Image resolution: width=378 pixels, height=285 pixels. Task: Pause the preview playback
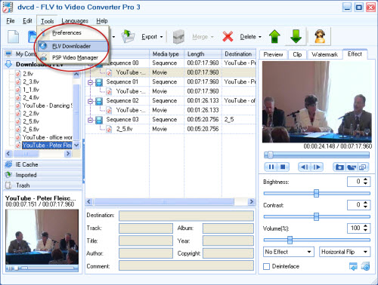pyautogui.click(x=271, y=167)
